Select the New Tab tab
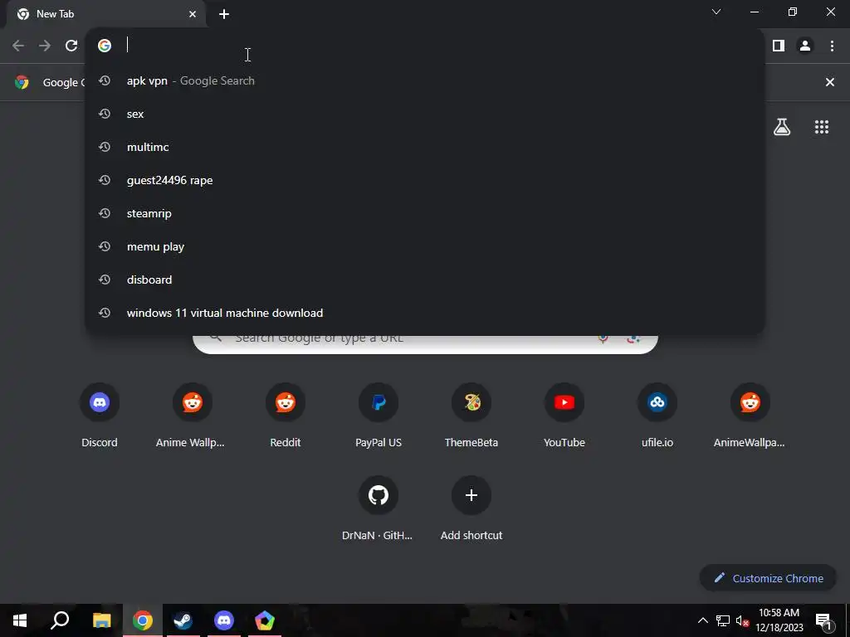Screen dimensions: 850x637 [105, 14]
